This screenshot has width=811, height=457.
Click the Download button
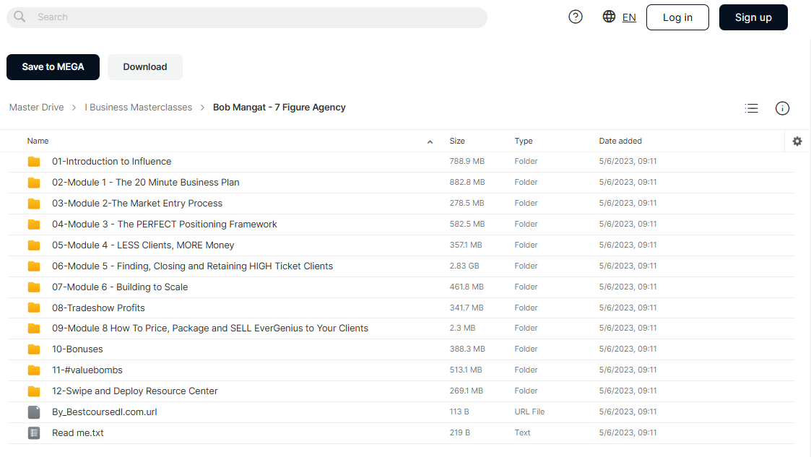[x=145, y=66]
